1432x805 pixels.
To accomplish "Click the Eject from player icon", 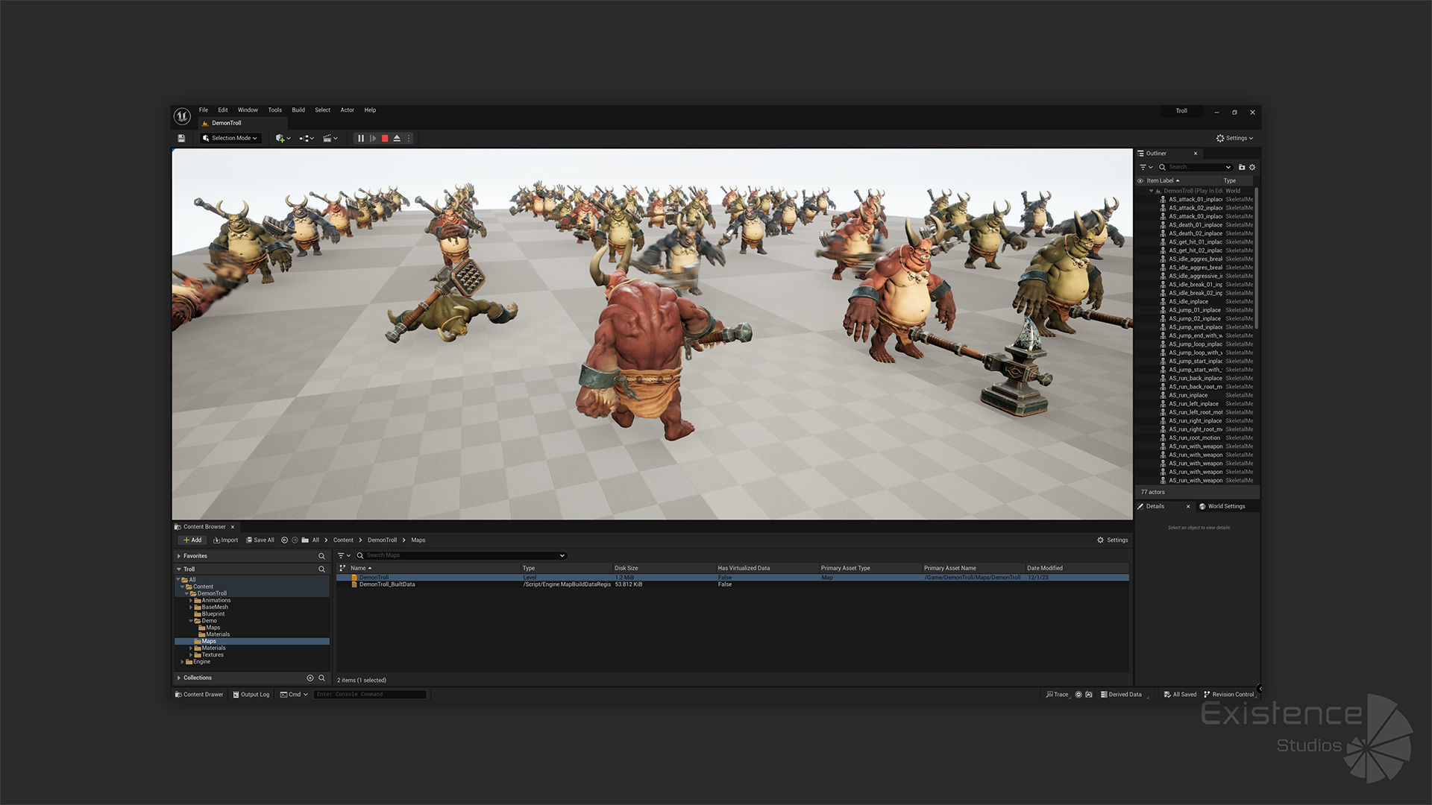I will [x=397, y=139].
